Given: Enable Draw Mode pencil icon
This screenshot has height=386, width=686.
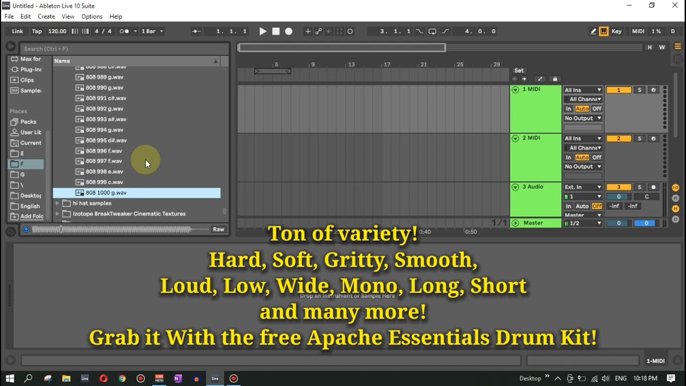Looking at the screenshot, I should (x=593, y=31).
